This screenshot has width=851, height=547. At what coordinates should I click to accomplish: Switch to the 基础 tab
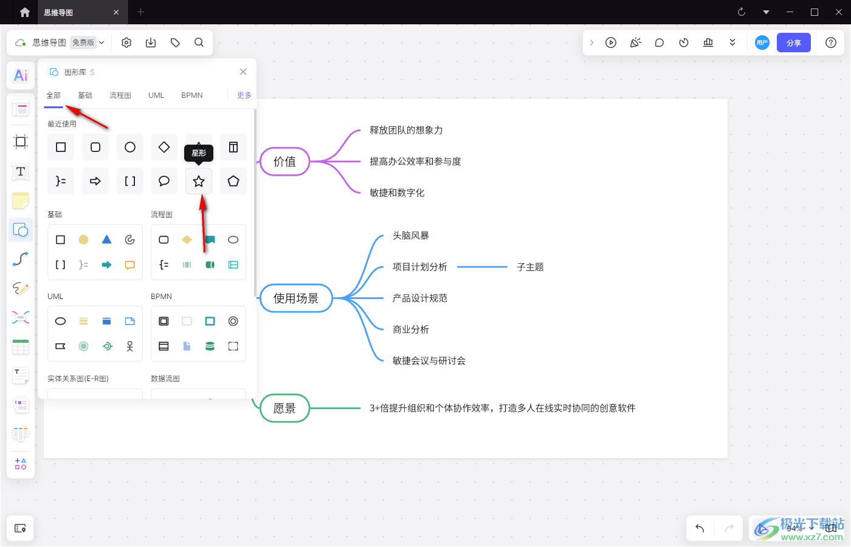85,95
